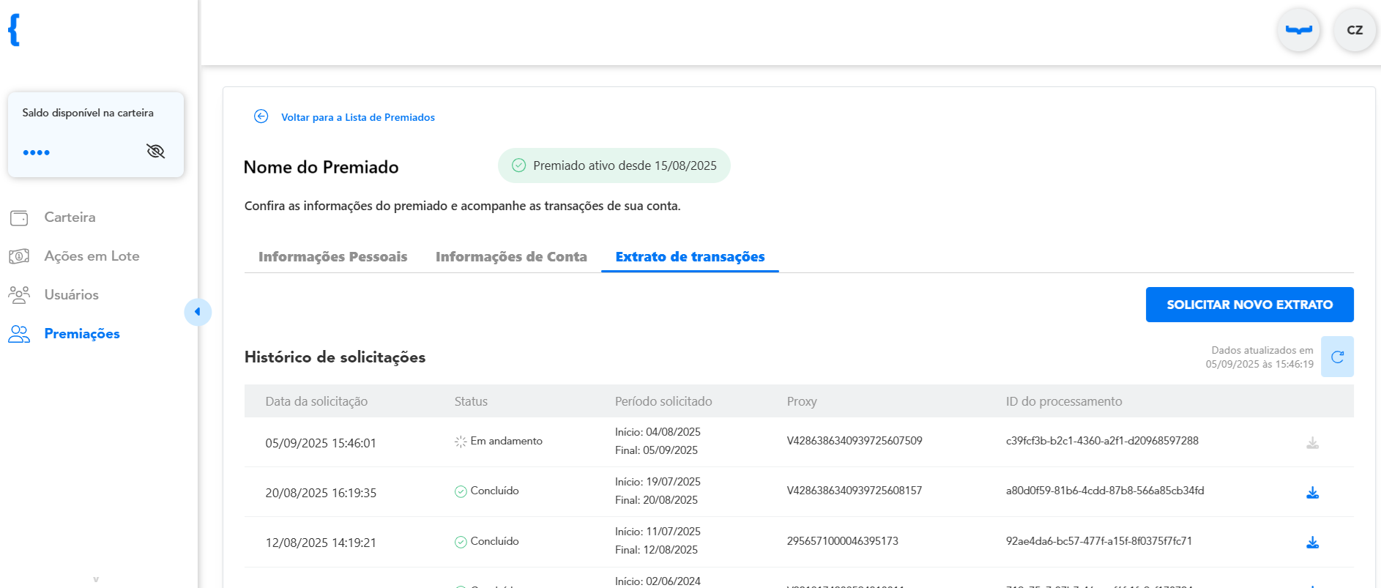Go to Premiações menu item
The image size is (1381, 588).
click(x=82, y=334)
